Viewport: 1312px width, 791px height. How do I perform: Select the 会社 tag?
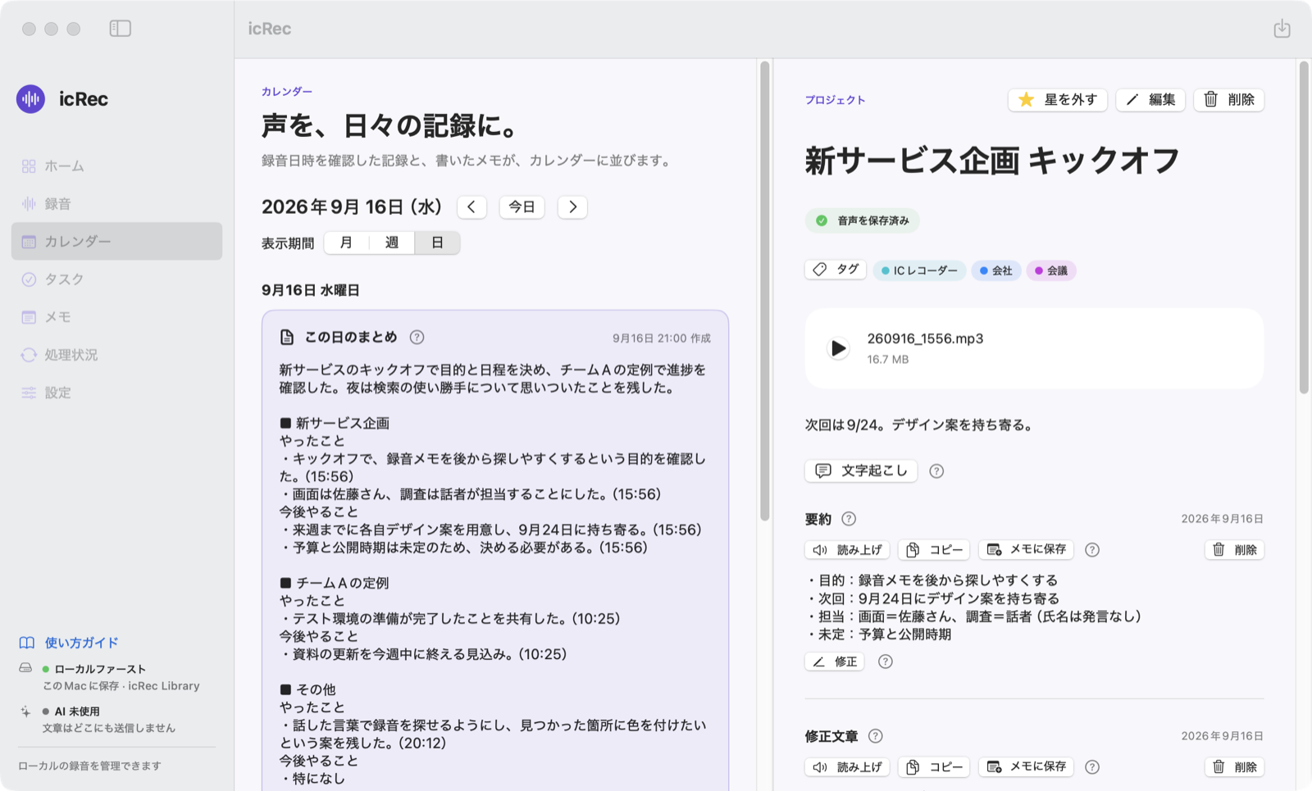pos(996,270)
